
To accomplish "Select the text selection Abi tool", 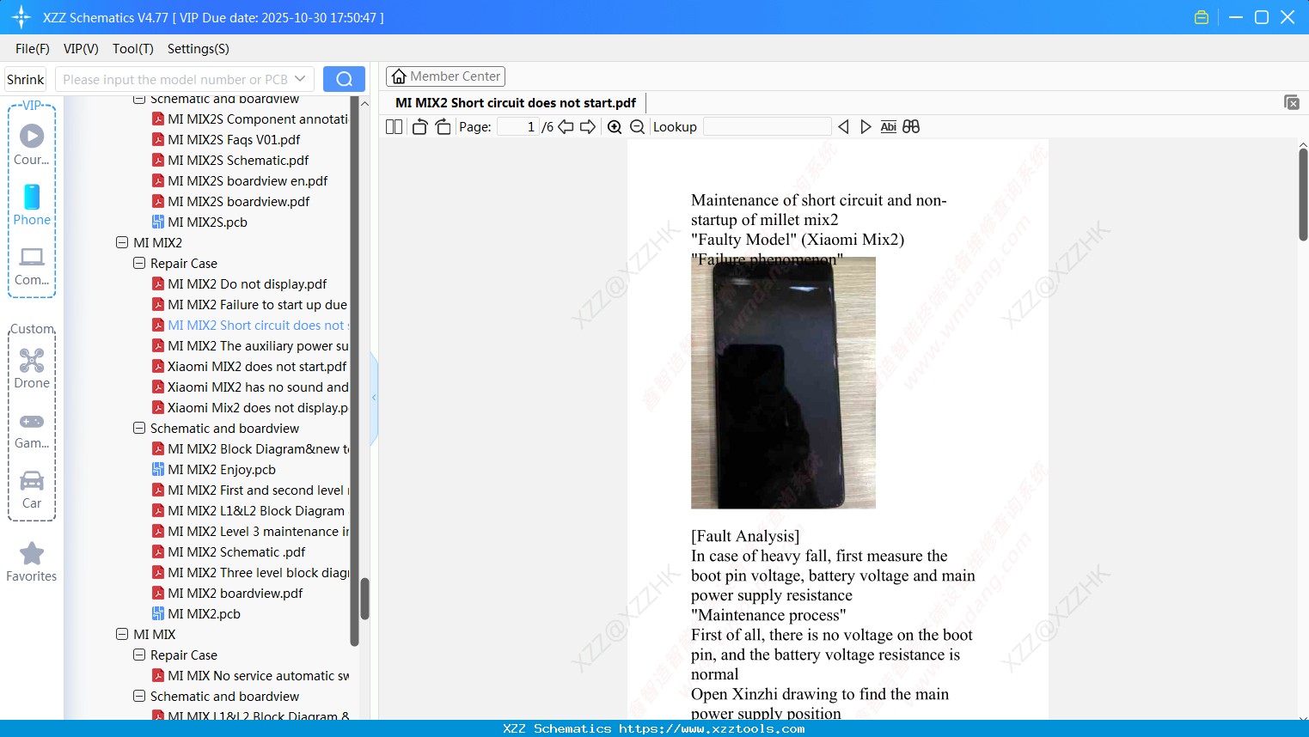I will 888,126.
